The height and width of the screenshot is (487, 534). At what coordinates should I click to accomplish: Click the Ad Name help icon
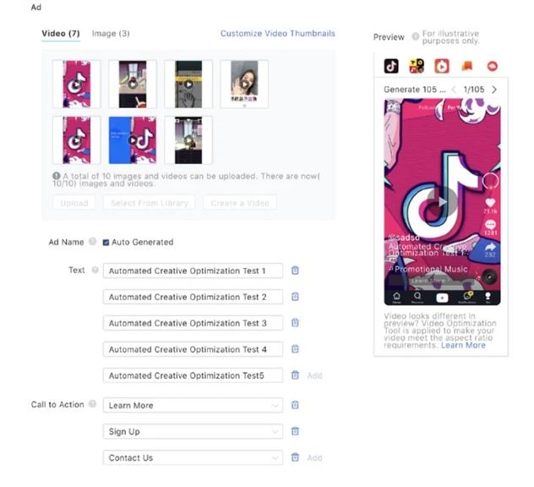click(92, 242)
